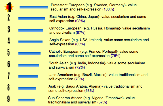The width and height of the screenshot is (163, 106).
Task: Click the (72%) South Asian score
Action: [80, 67]
